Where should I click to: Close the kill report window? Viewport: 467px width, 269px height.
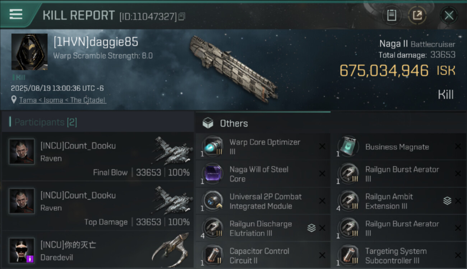click(x=449, y=15)
